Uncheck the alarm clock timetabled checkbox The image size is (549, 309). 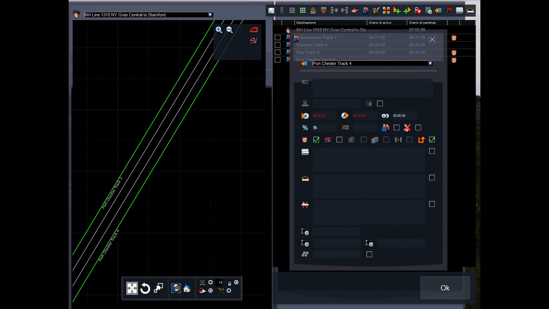(x=316, y=140)
